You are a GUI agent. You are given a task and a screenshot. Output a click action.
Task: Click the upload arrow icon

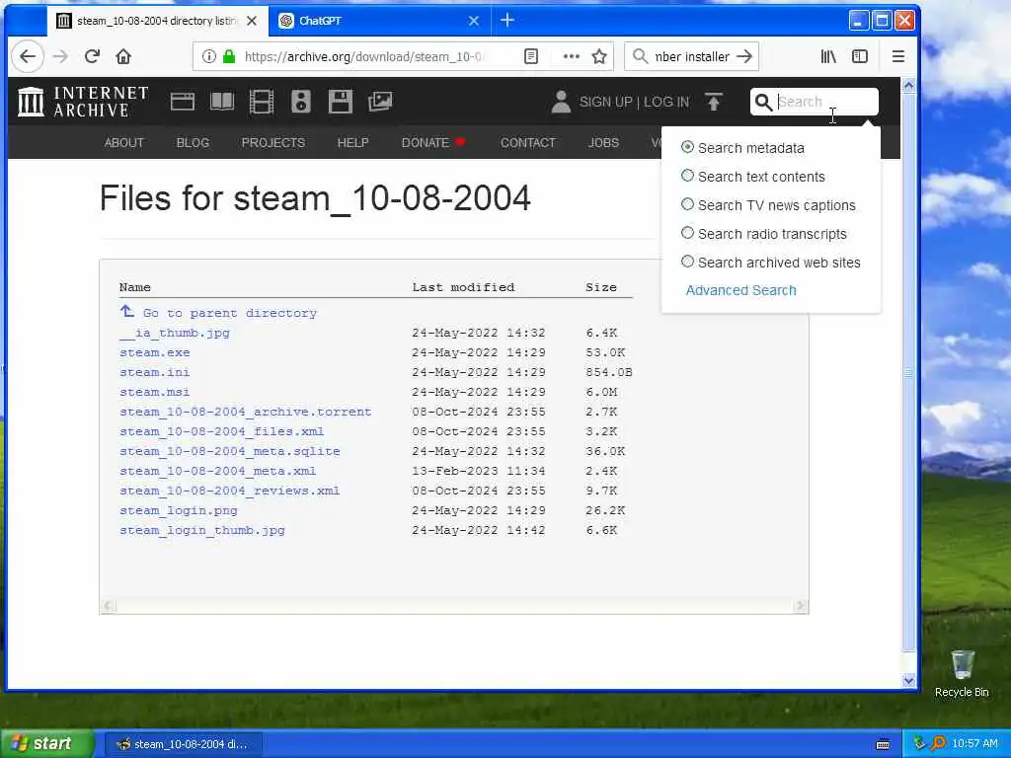(x=713, y=102)
